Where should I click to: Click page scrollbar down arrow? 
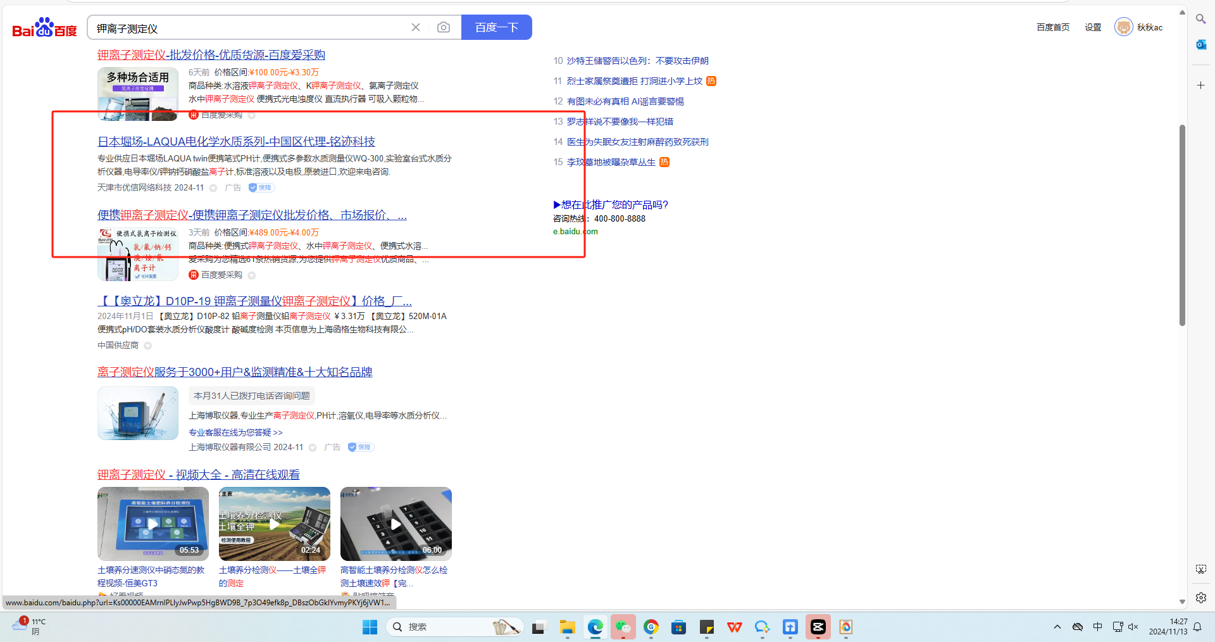click(x=1182, y=602)
